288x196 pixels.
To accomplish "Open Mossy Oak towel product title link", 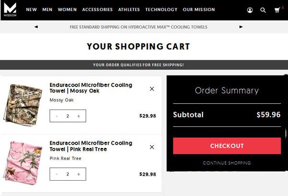I will point(91,88).
